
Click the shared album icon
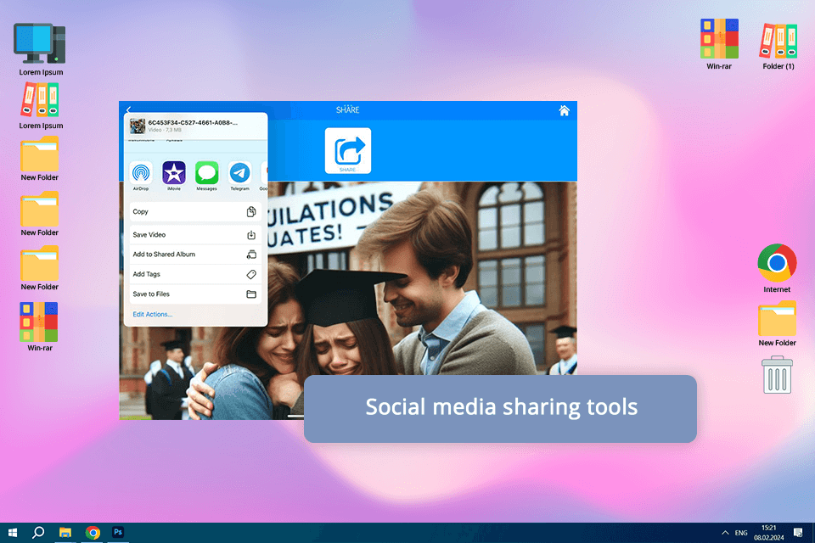pos(251,255)
